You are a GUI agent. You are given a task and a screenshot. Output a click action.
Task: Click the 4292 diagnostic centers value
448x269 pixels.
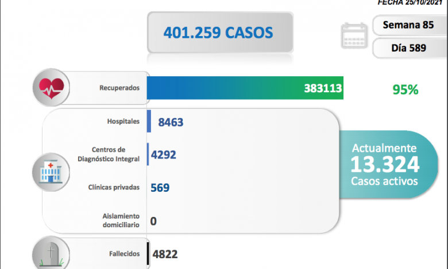pyautogui.click(x=164, y=155)
